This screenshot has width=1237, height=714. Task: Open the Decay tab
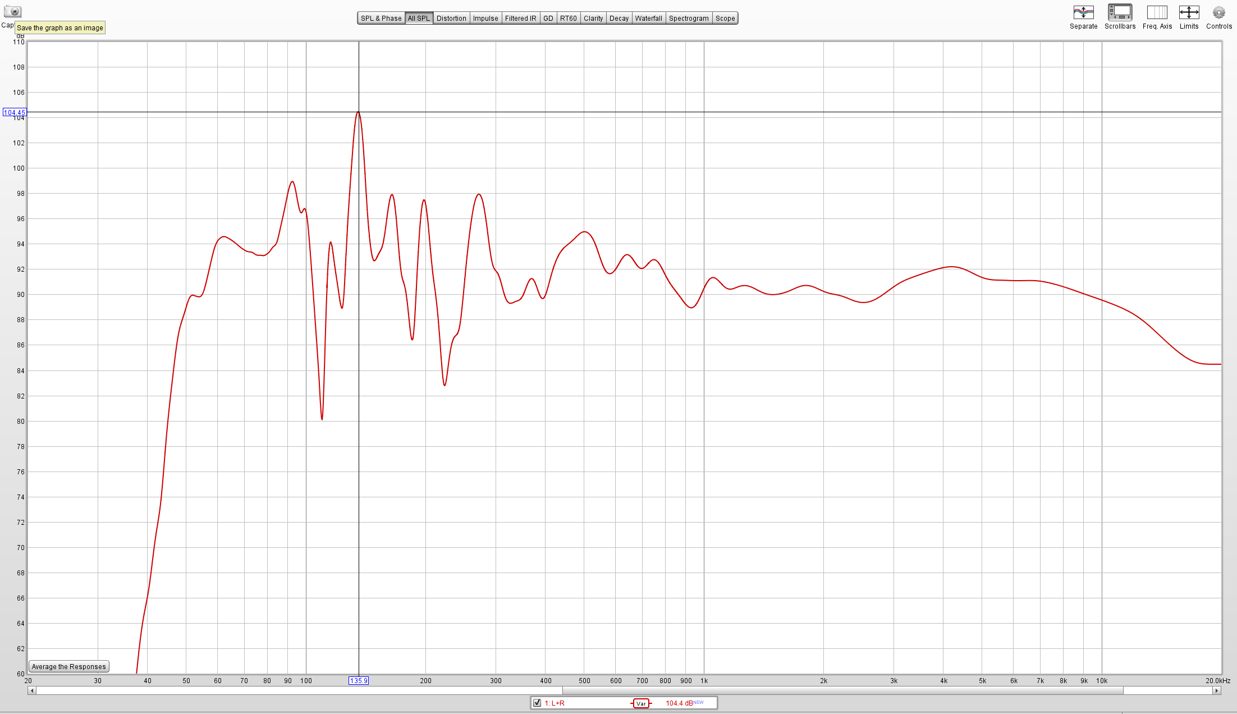[x=619, y=18]
